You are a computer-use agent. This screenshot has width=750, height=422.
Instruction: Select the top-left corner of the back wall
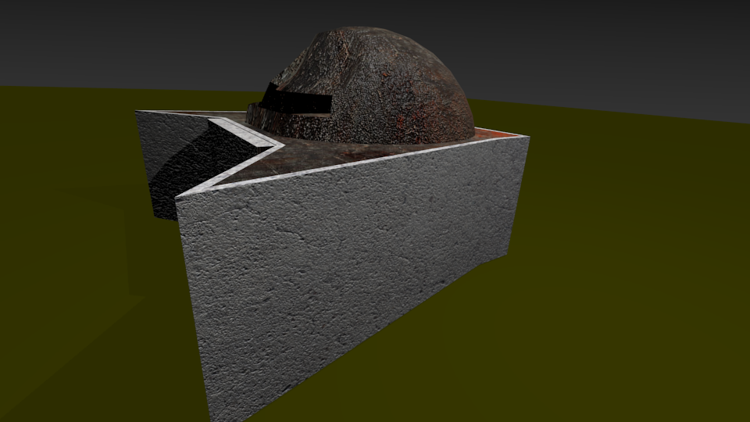click(137, 113)
